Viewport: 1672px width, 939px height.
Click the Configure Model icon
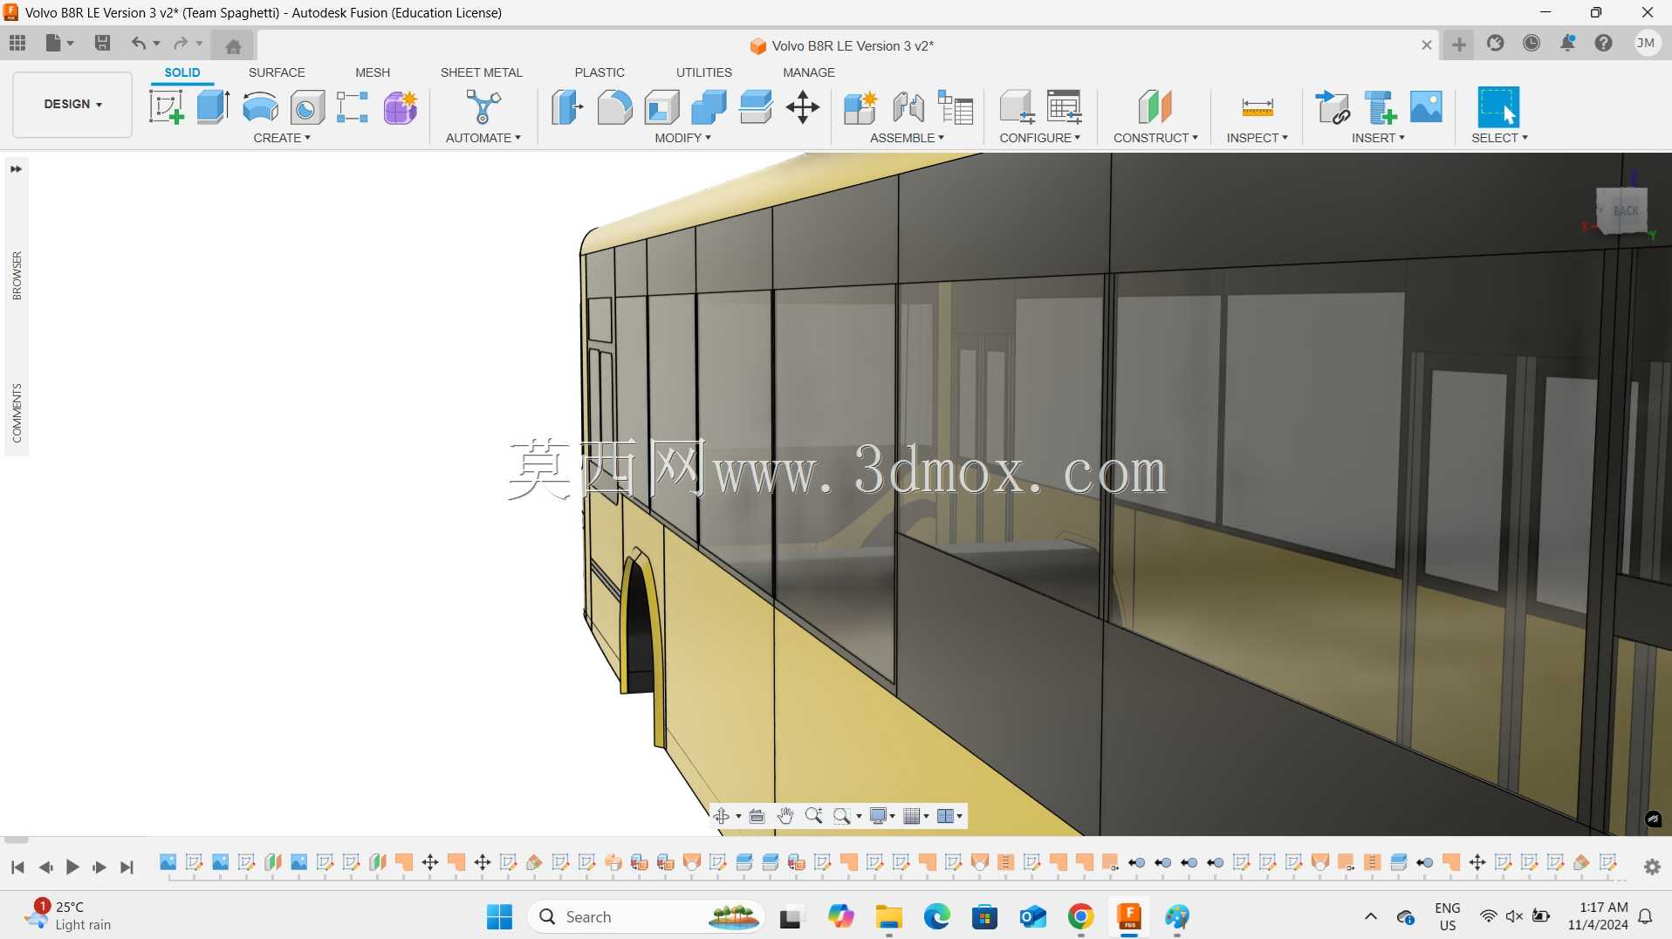click(x=1017, y=107)
